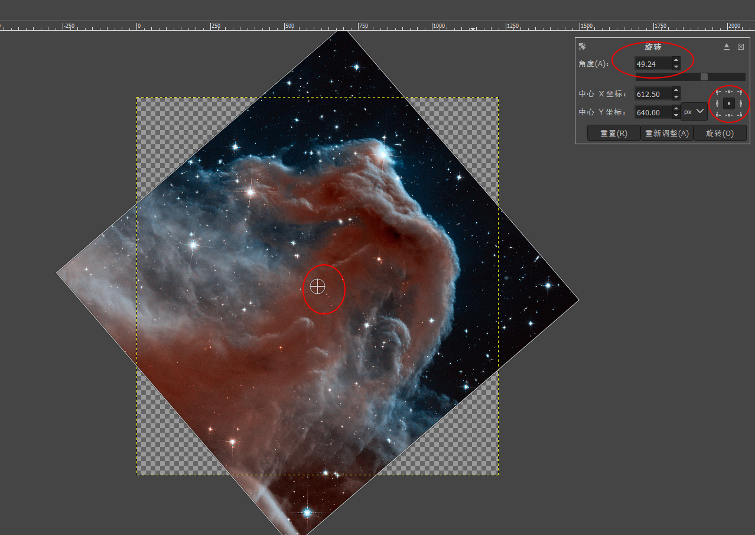Click the 旋转 dialog title text
This screenshot has height=535, width=755.
(653, 47)
